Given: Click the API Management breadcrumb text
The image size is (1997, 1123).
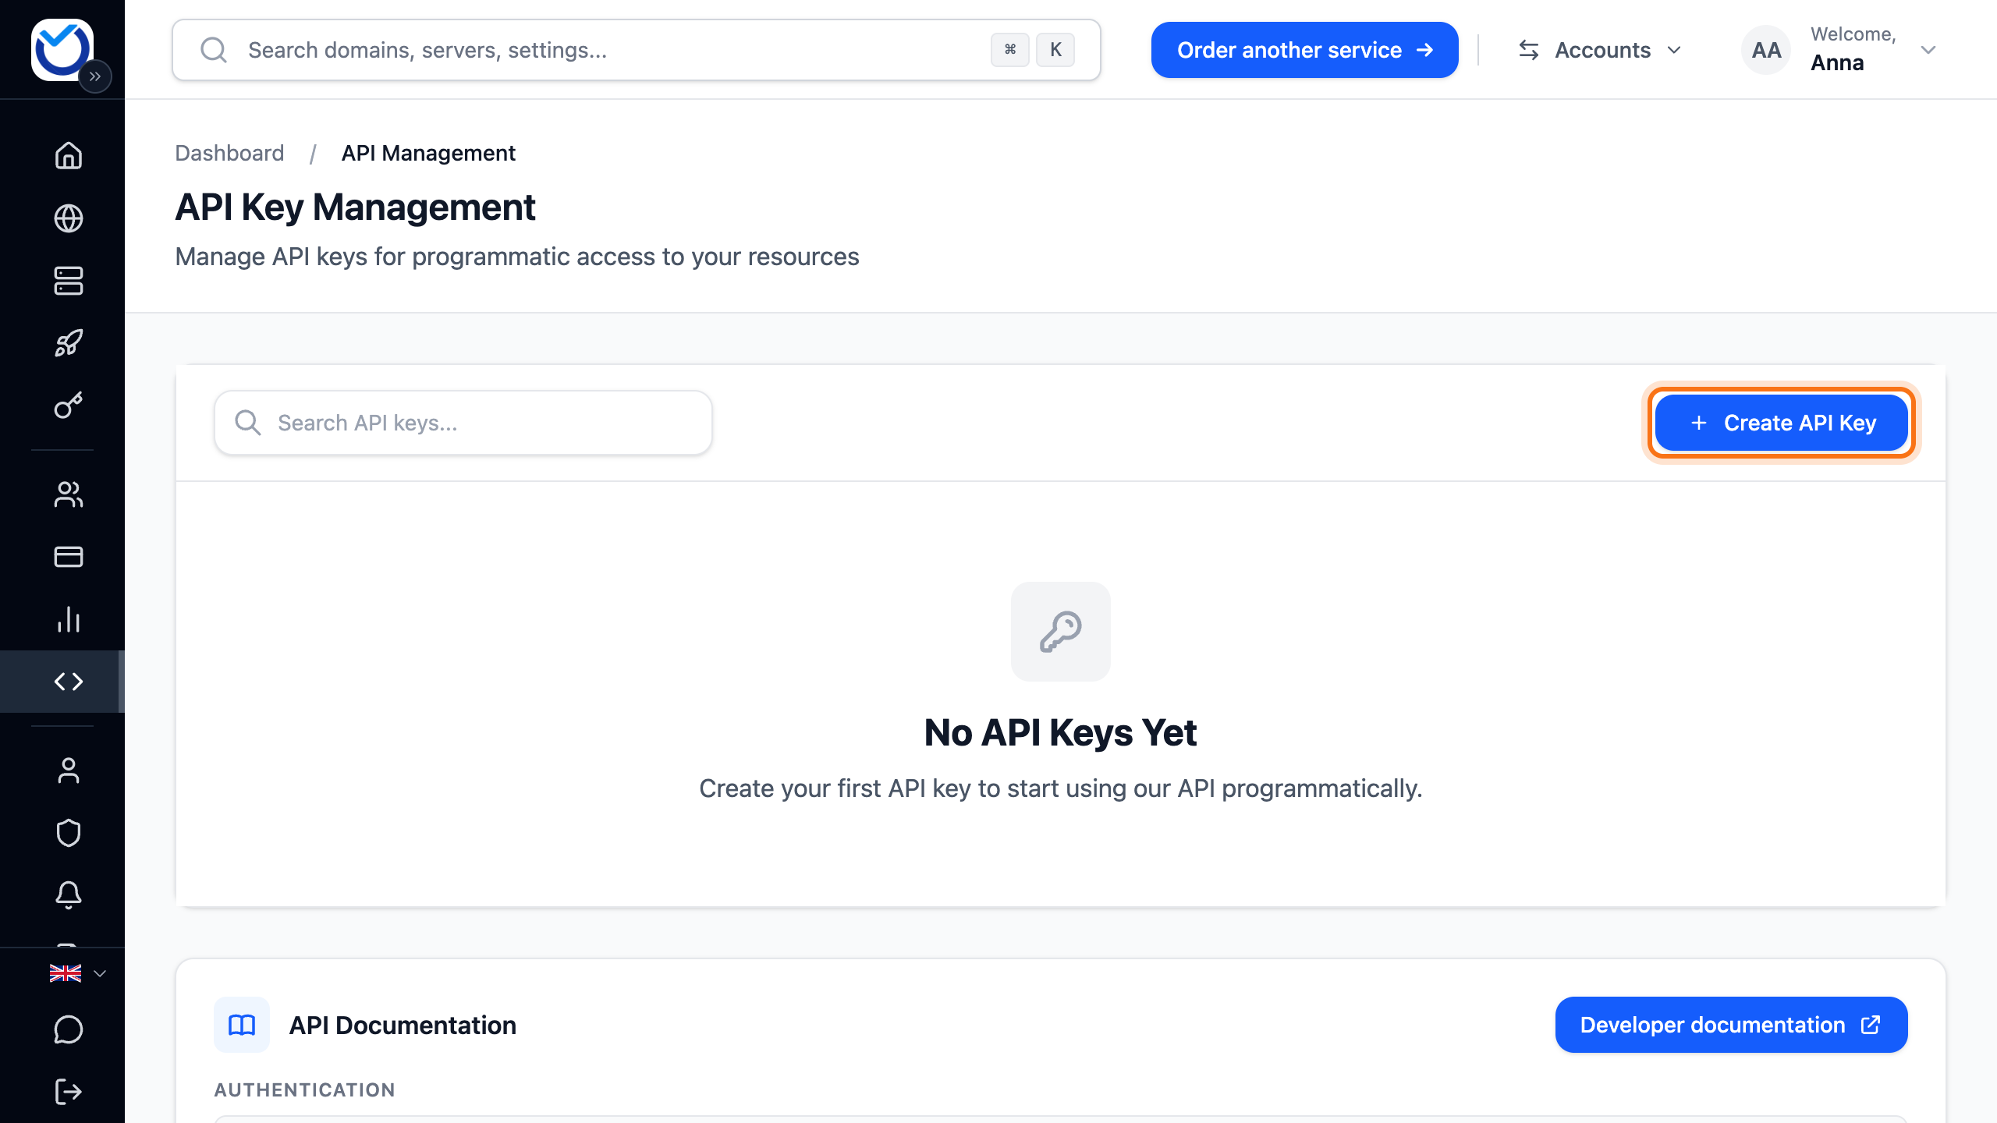Looking at the screenshot, I should click(428, 153).
